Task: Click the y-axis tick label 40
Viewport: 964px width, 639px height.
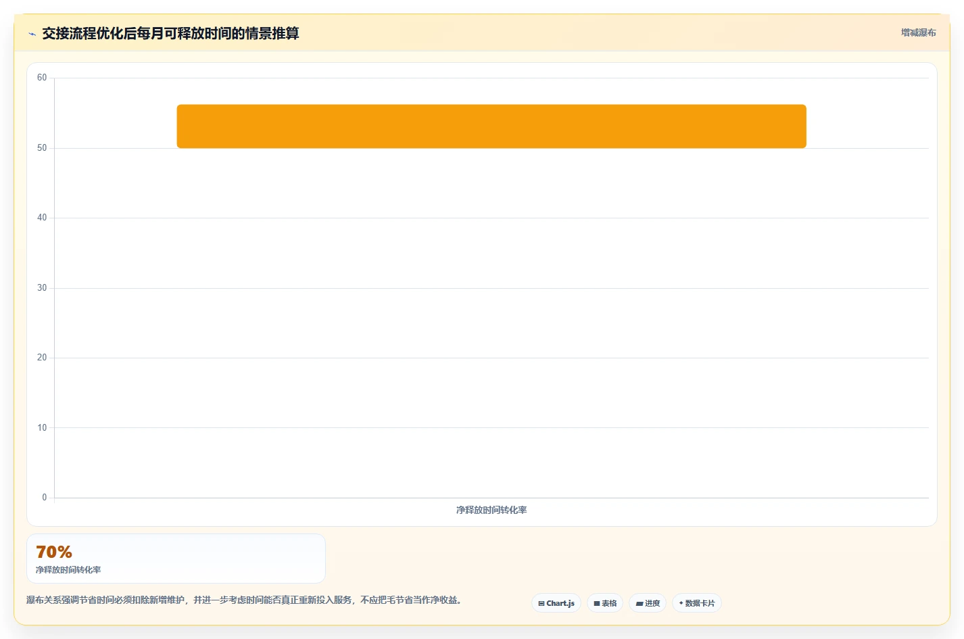Action: (42, 218)
